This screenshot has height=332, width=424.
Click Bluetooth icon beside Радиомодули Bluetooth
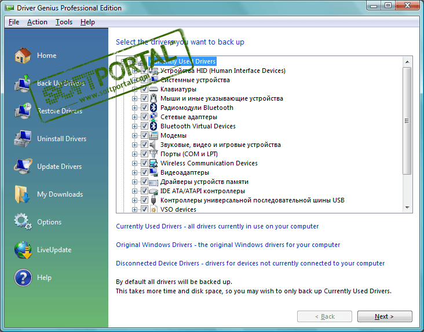(x=153, y=108)
